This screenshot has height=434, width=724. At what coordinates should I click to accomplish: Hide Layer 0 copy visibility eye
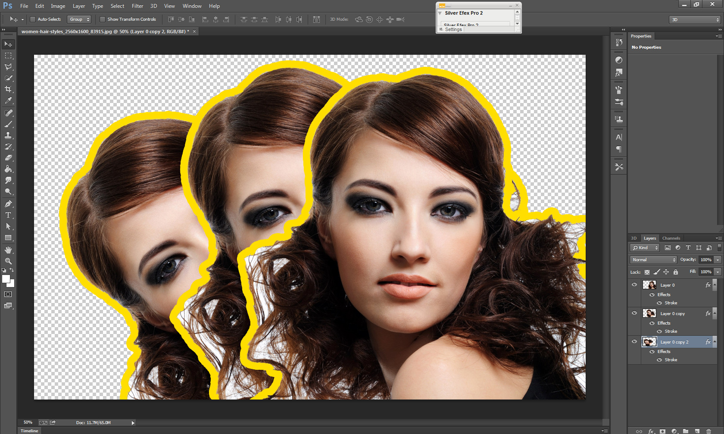(634, 313)
